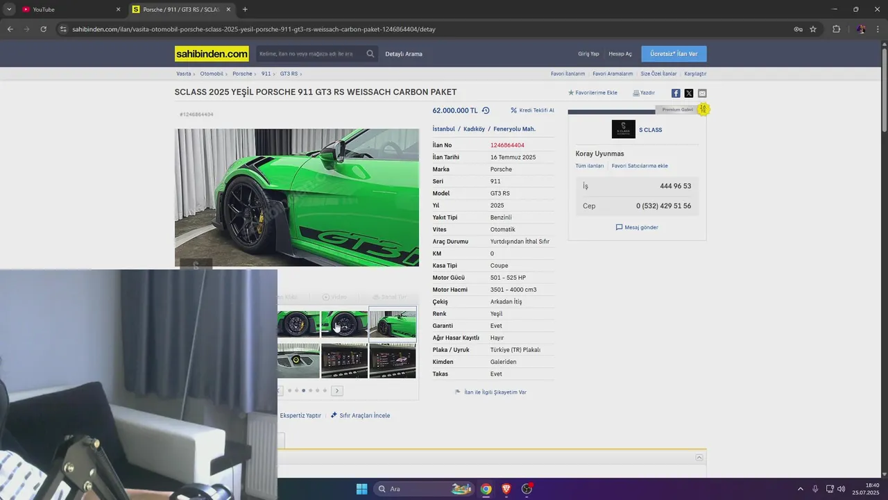Open Otomobil breadcrumb

point(212,74)
